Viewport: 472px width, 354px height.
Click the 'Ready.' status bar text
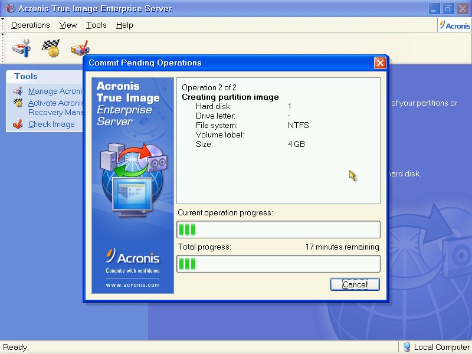pos(16,347)
